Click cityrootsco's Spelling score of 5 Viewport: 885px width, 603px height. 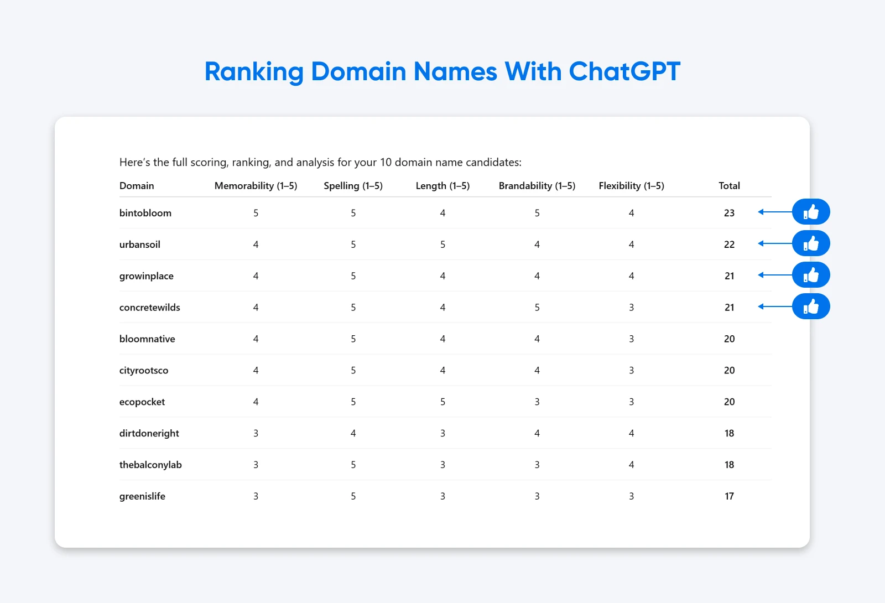(x=353, y=371)
